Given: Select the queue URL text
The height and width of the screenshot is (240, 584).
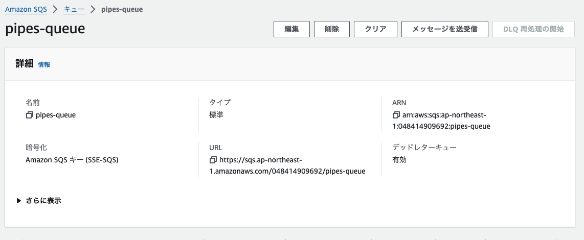Looking at the screenshot, I should click(287, 166).
